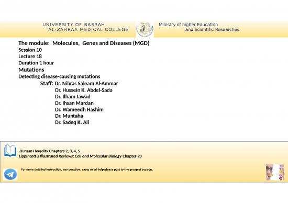Click the open book icon
The height and width of the screenshot is (203, 288).
(10, 150)
